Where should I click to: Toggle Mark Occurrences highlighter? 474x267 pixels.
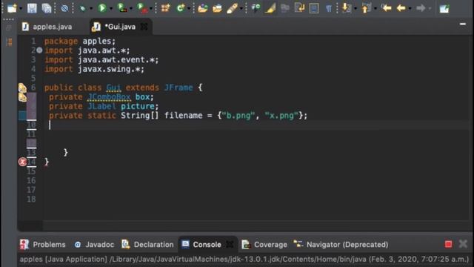[270, 8]
